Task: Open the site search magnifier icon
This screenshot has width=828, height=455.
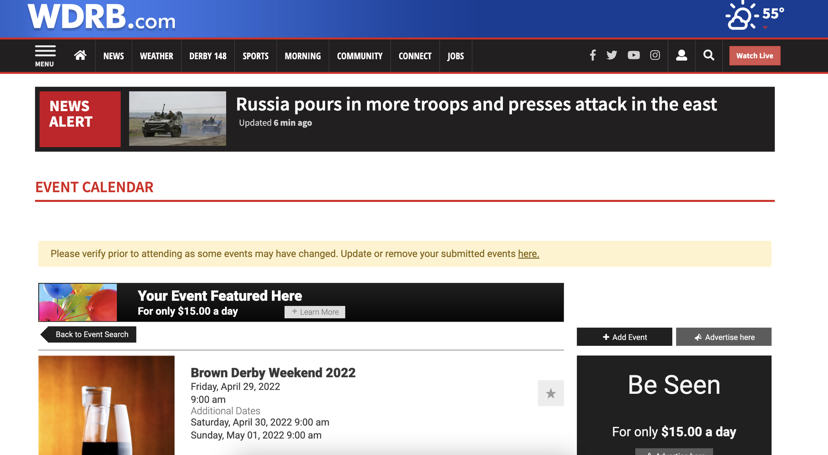Action: click(x=708, y=55)
